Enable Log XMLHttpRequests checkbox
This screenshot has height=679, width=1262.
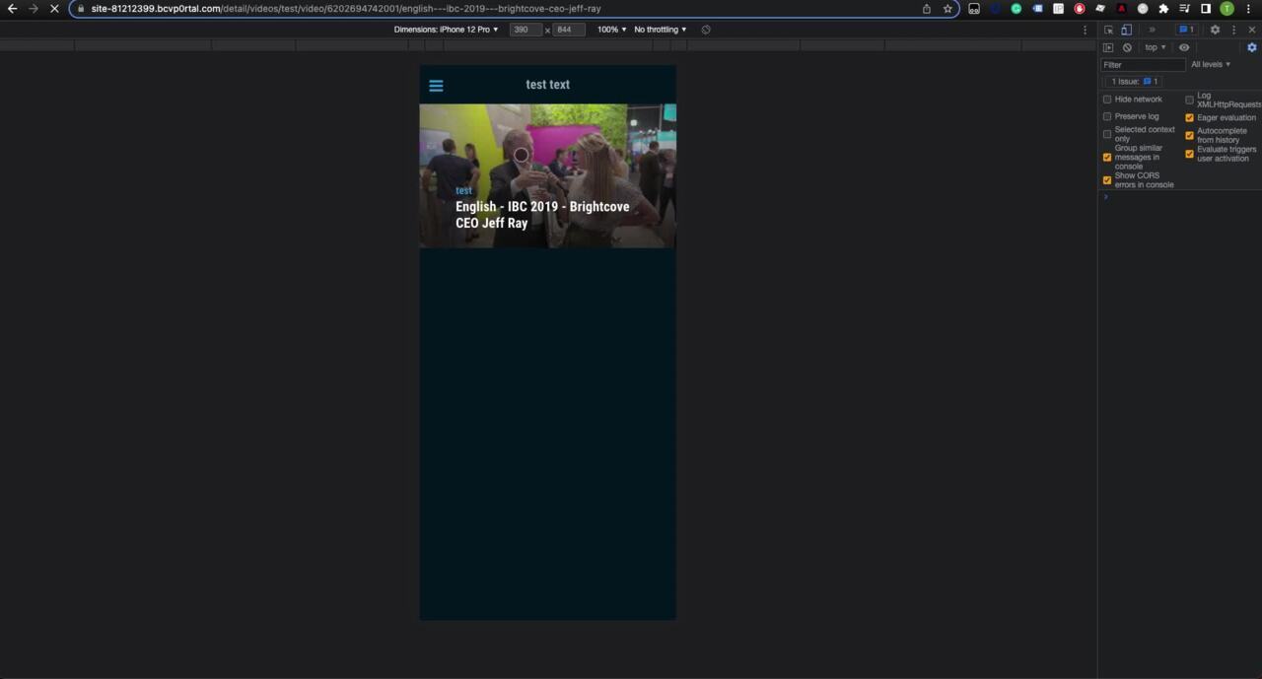pyautogui.click(x=1189, y=100)
